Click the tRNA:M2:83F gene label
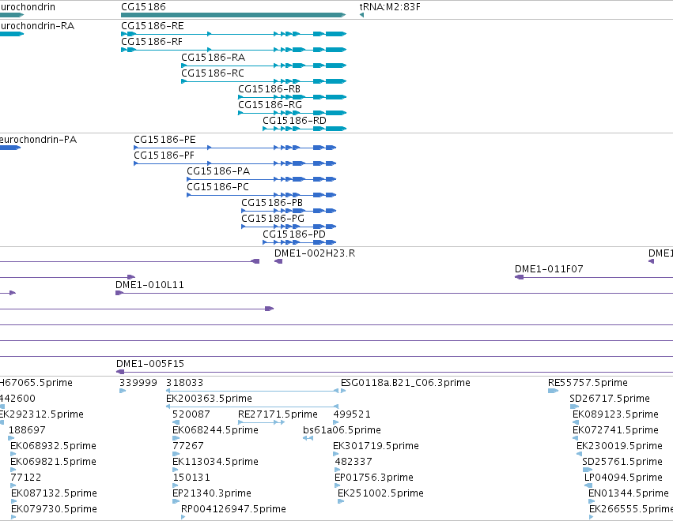This screenshot has width=673, height=521. [x=390, y=7]
